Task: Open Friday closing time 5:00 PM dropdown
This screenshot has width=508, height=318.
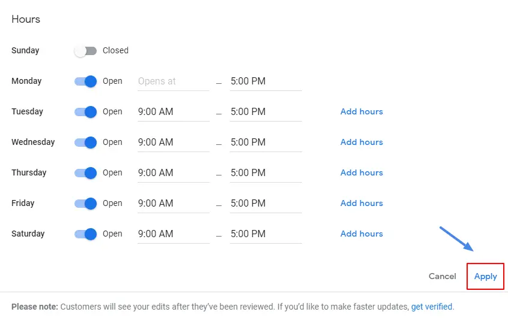Action: tap(265, 204)
